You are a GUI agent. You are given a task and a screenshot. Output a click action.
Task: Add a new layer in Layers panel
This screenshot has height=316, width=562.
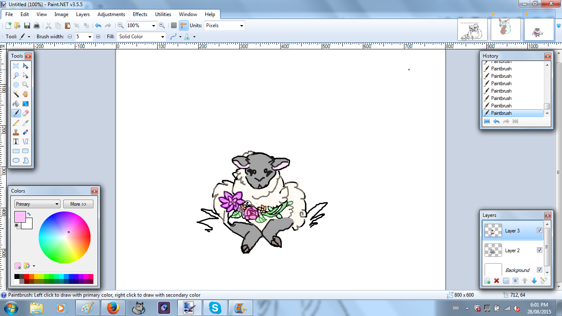[x=487, y=281]
